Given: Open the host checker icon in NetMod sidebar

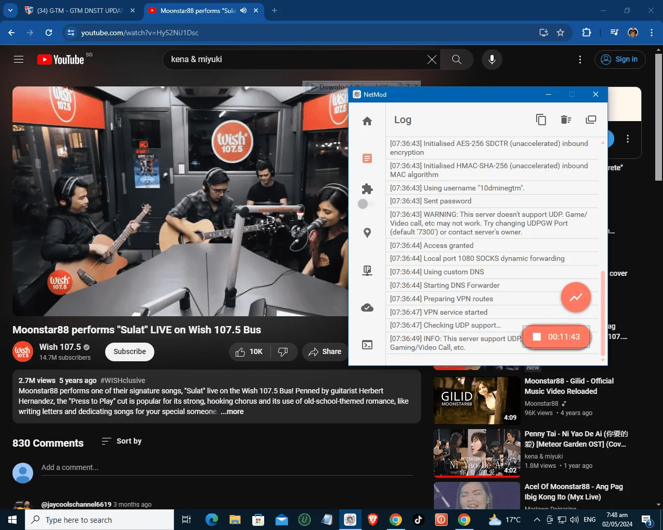Looking at the screenshot, I should click(x=367, y=271).
